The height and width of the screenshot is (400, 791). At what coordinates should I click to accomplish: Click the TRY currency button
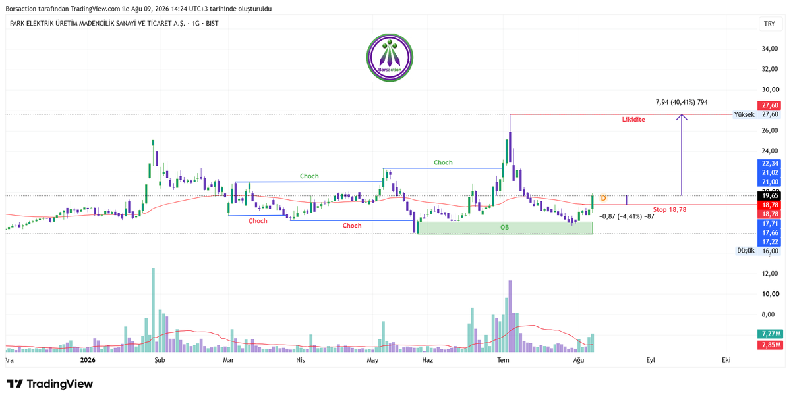(x=769, y=24)
